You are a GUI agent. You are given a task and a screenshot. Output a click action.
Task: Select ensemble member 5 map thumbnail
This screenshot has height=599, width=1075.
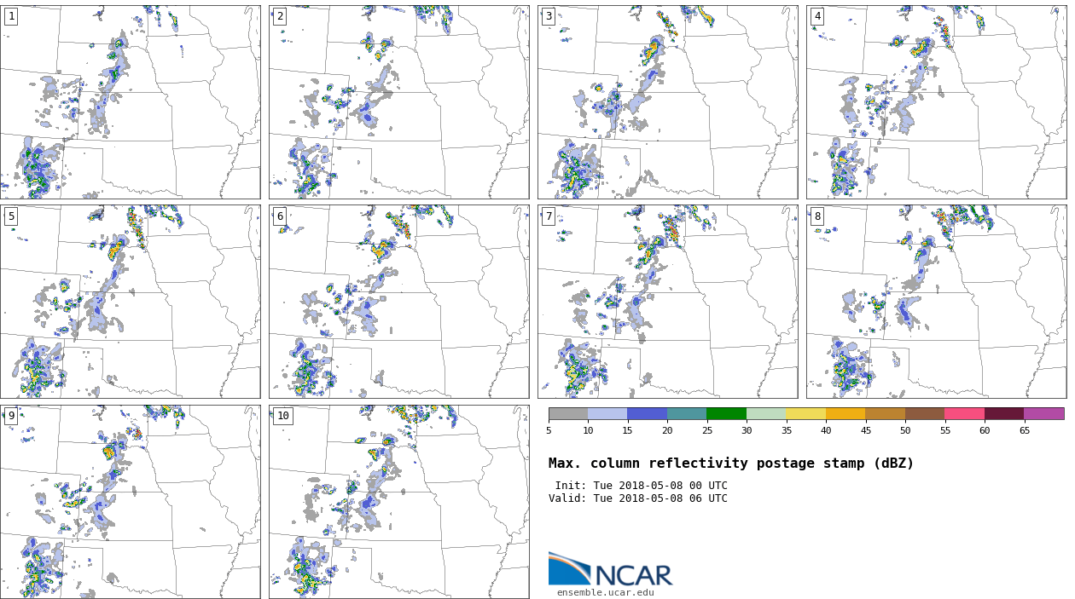130,302
